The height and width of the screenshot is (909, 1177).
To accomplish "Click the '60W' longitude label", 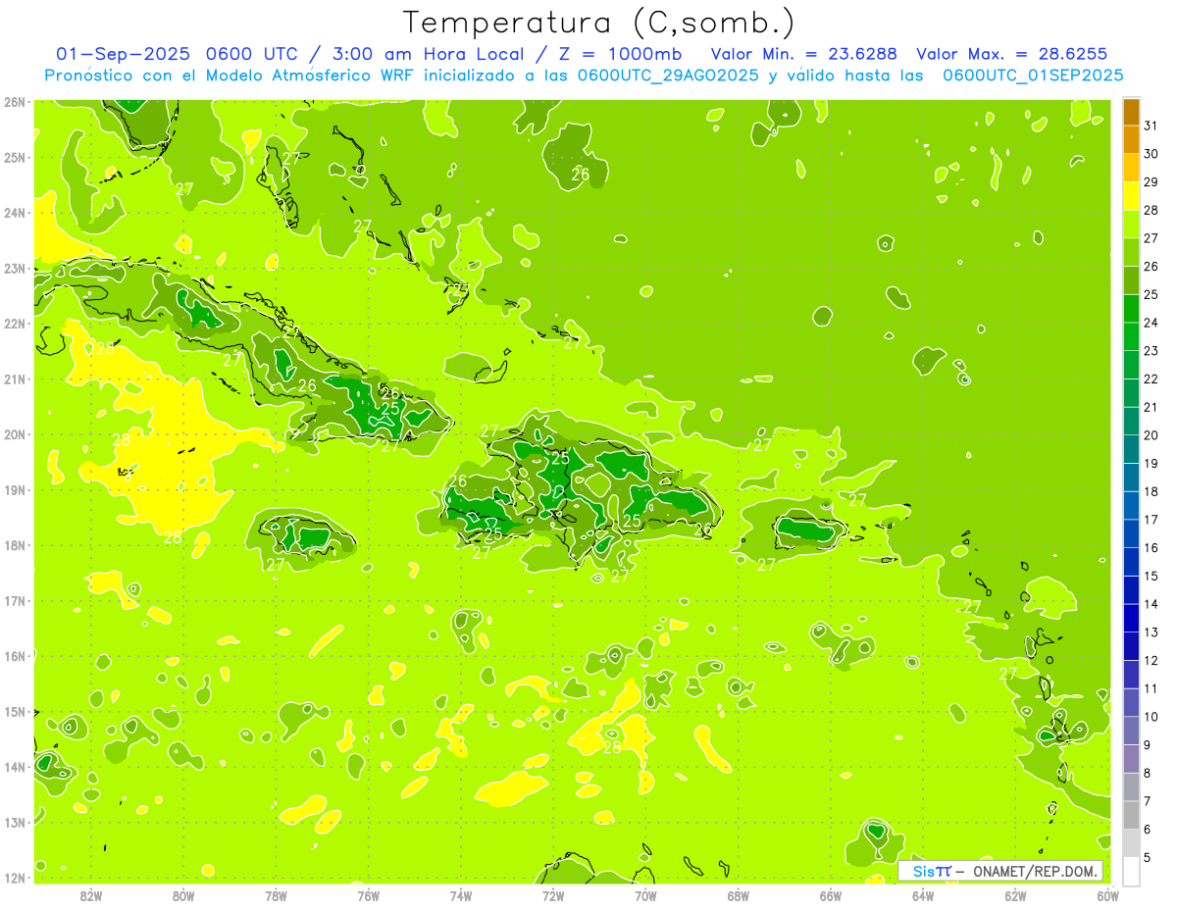I will 1108,895.
